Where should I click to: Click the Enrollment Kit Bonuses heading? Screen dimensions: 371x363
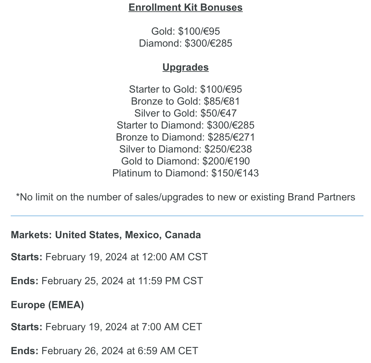[185, 8]
